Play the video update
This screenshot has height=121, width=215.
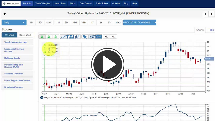[x=108, y=64]
